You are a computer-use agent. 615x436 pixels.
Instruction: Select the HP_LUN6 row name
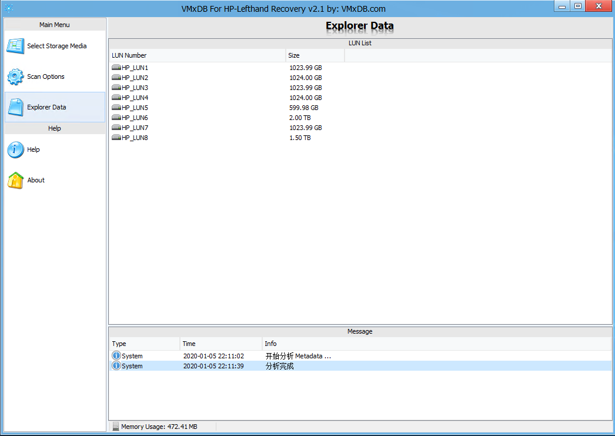(x=135, y=118)
